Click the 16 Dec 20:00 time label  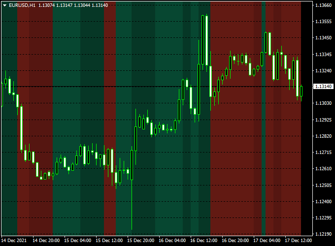coord(235,241)
